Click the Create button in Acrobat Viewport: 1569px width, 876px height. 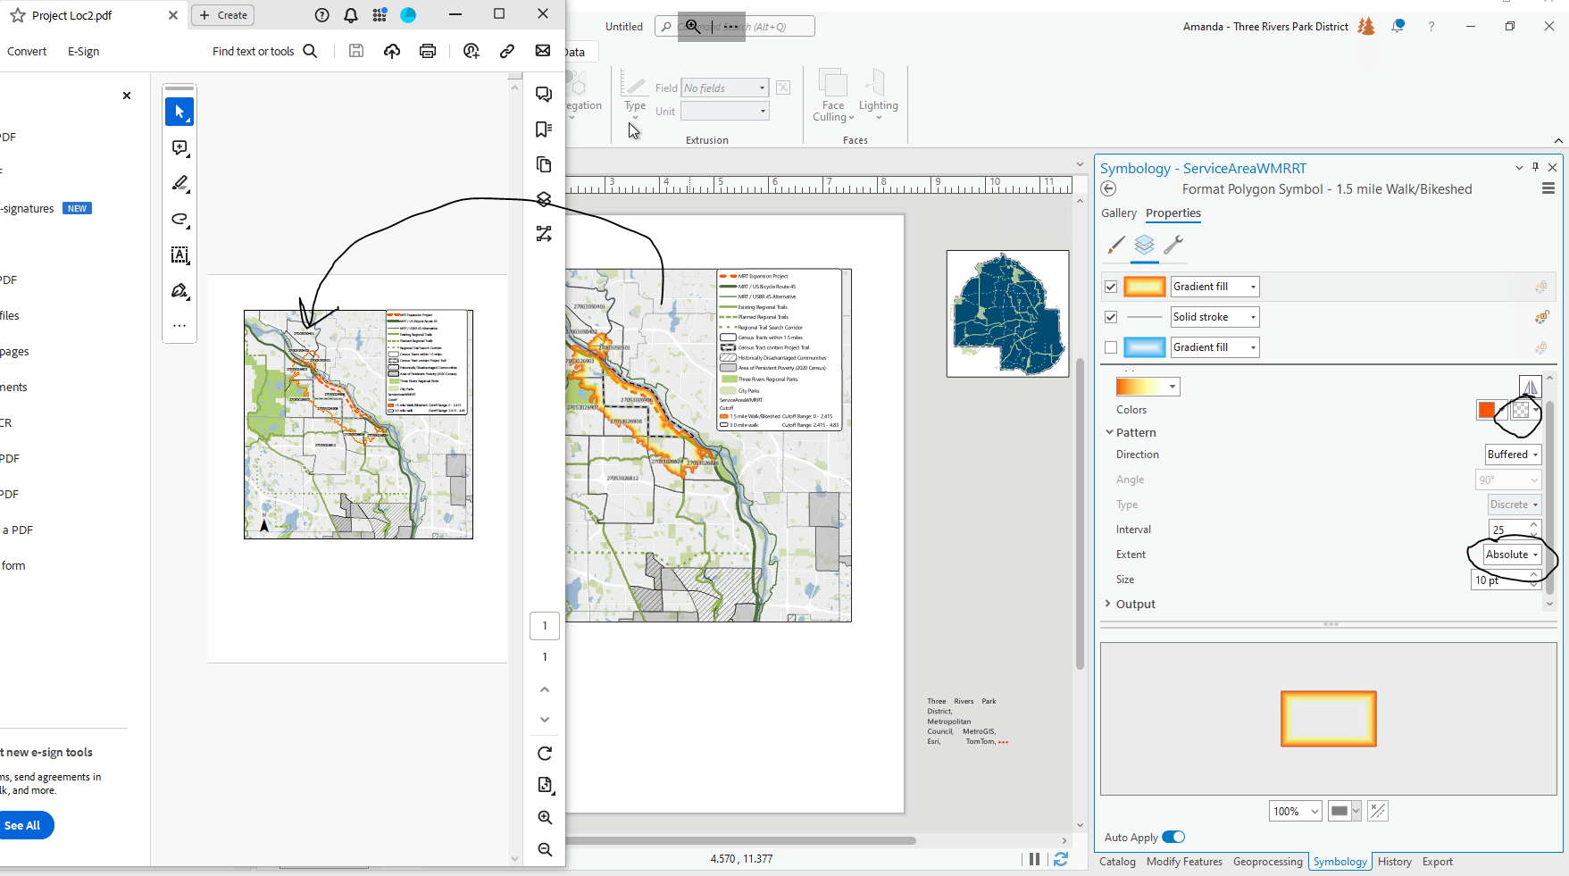point(222,14)
